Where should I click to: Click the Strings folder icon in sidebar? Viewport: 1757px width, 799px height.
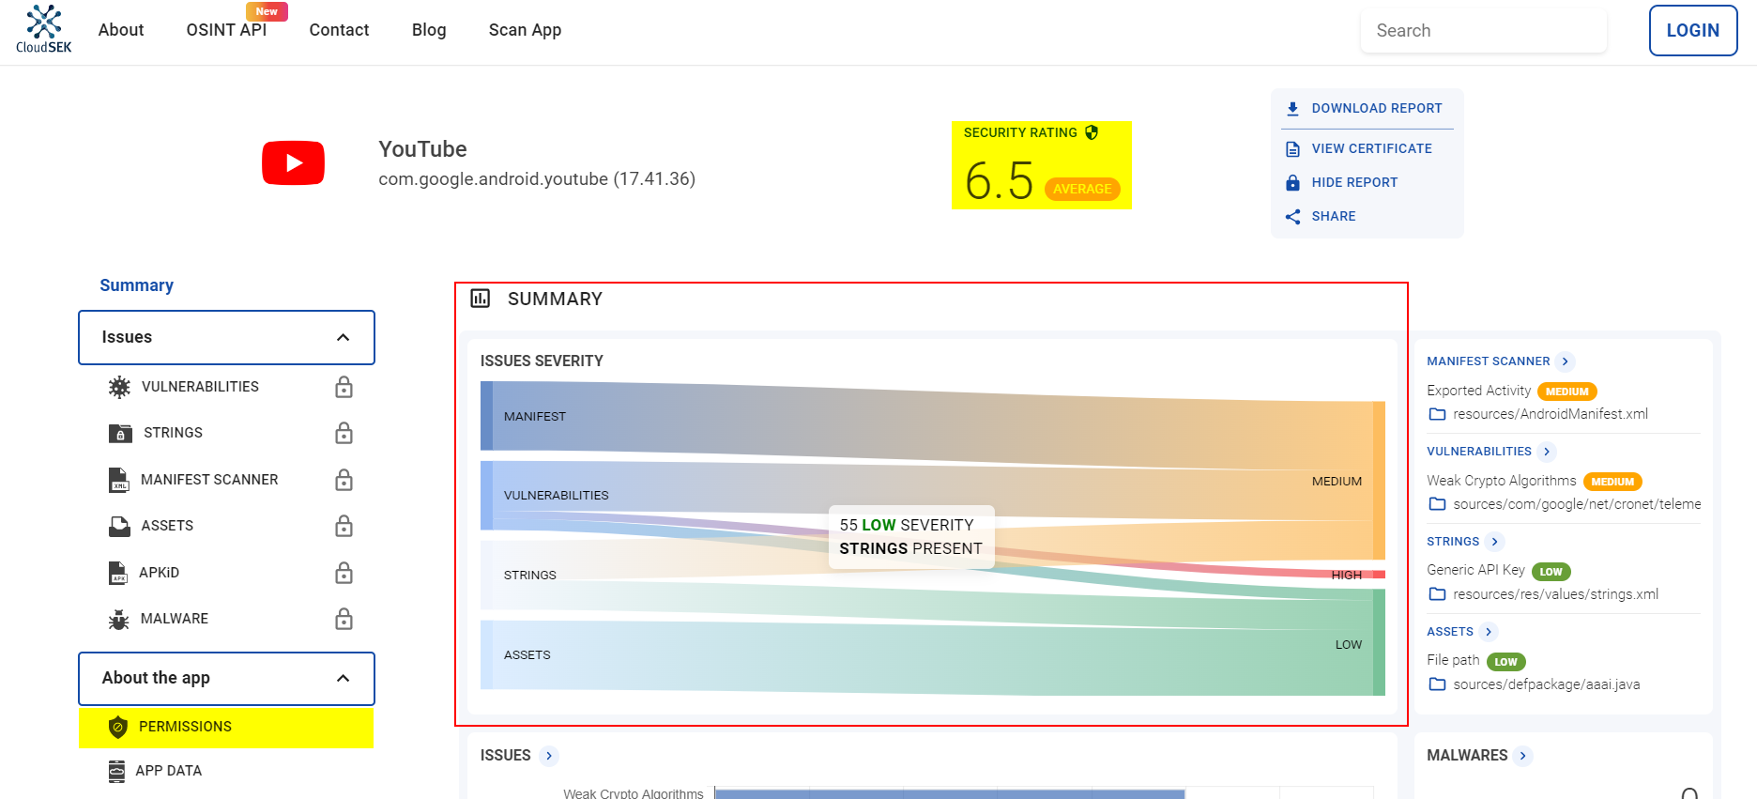120,433
